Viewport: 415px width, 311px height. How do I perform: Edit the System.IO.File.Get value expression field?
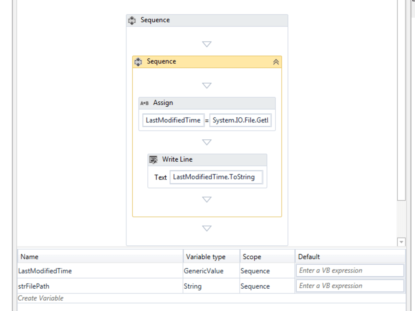click(240, 120)
